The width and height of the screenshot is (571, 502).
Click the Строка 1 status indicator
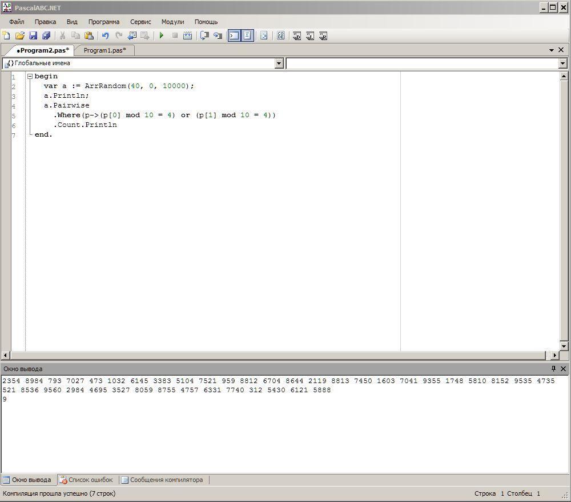click(489, 493)
